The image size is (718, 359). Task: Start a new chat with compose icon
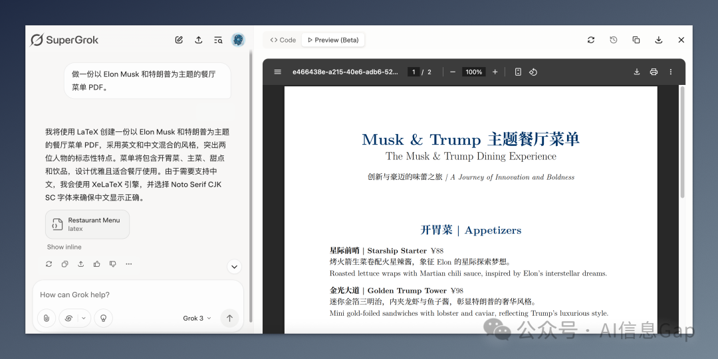pos(179,40)
